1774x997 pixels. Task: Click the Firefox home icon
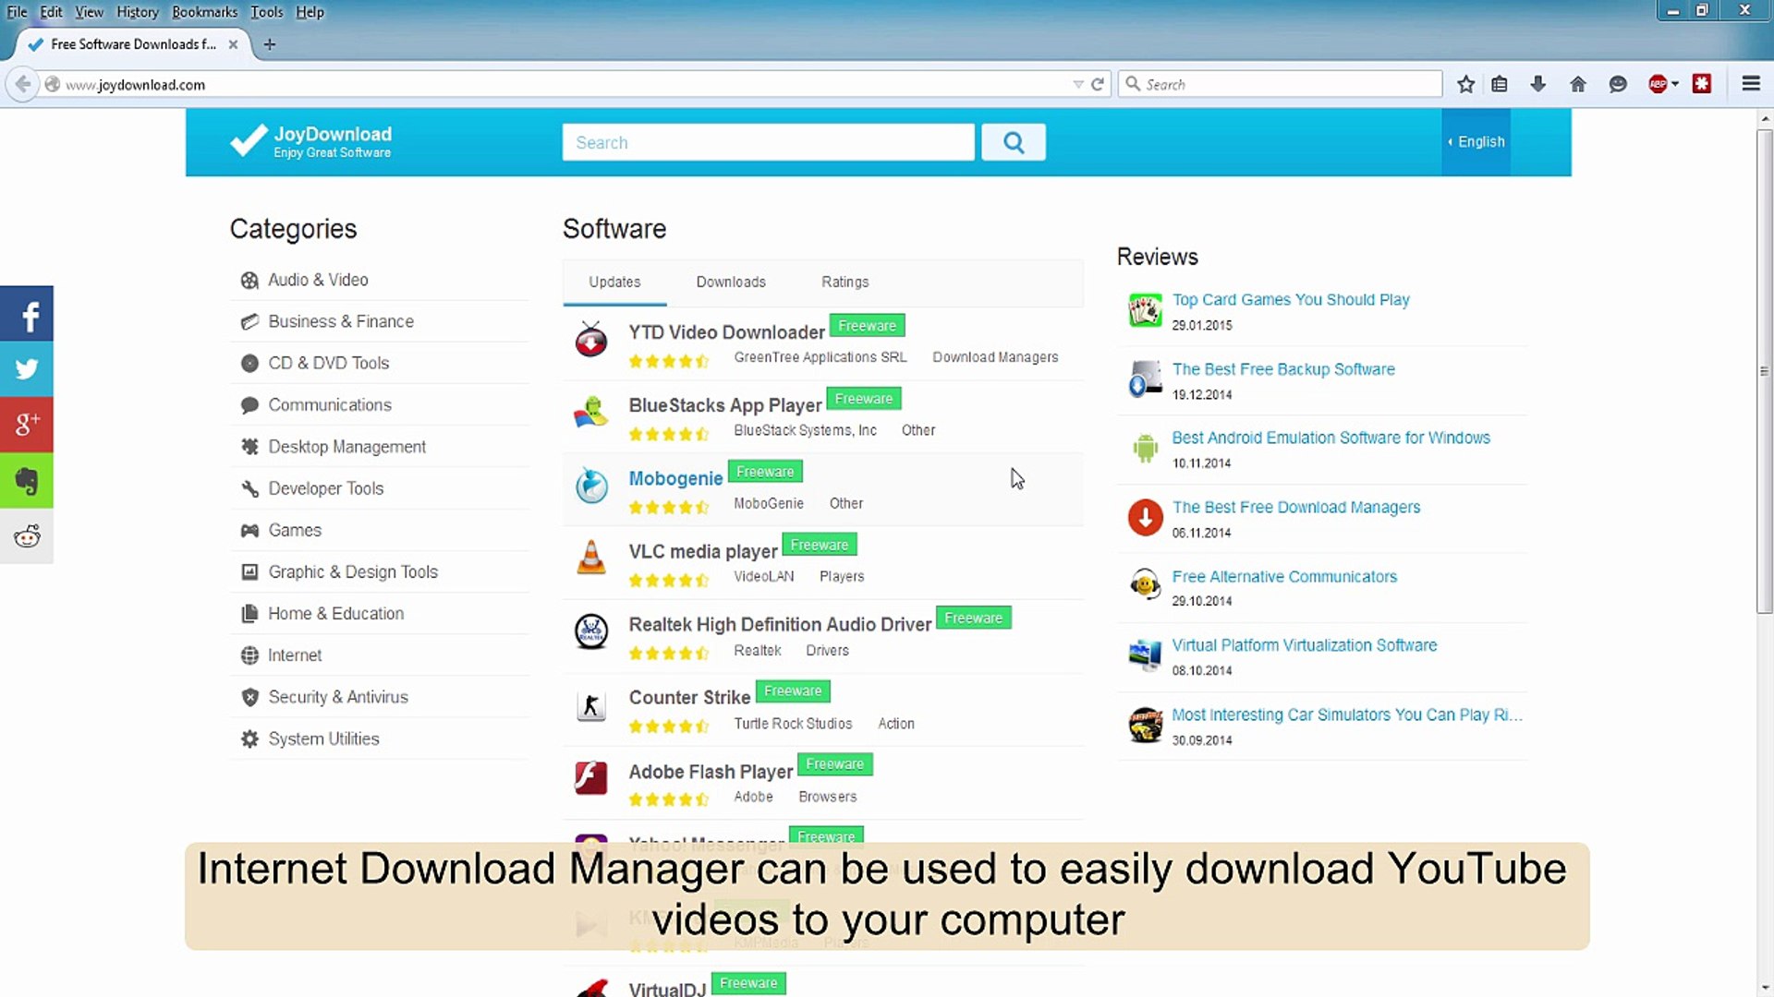click(1578, 84)
